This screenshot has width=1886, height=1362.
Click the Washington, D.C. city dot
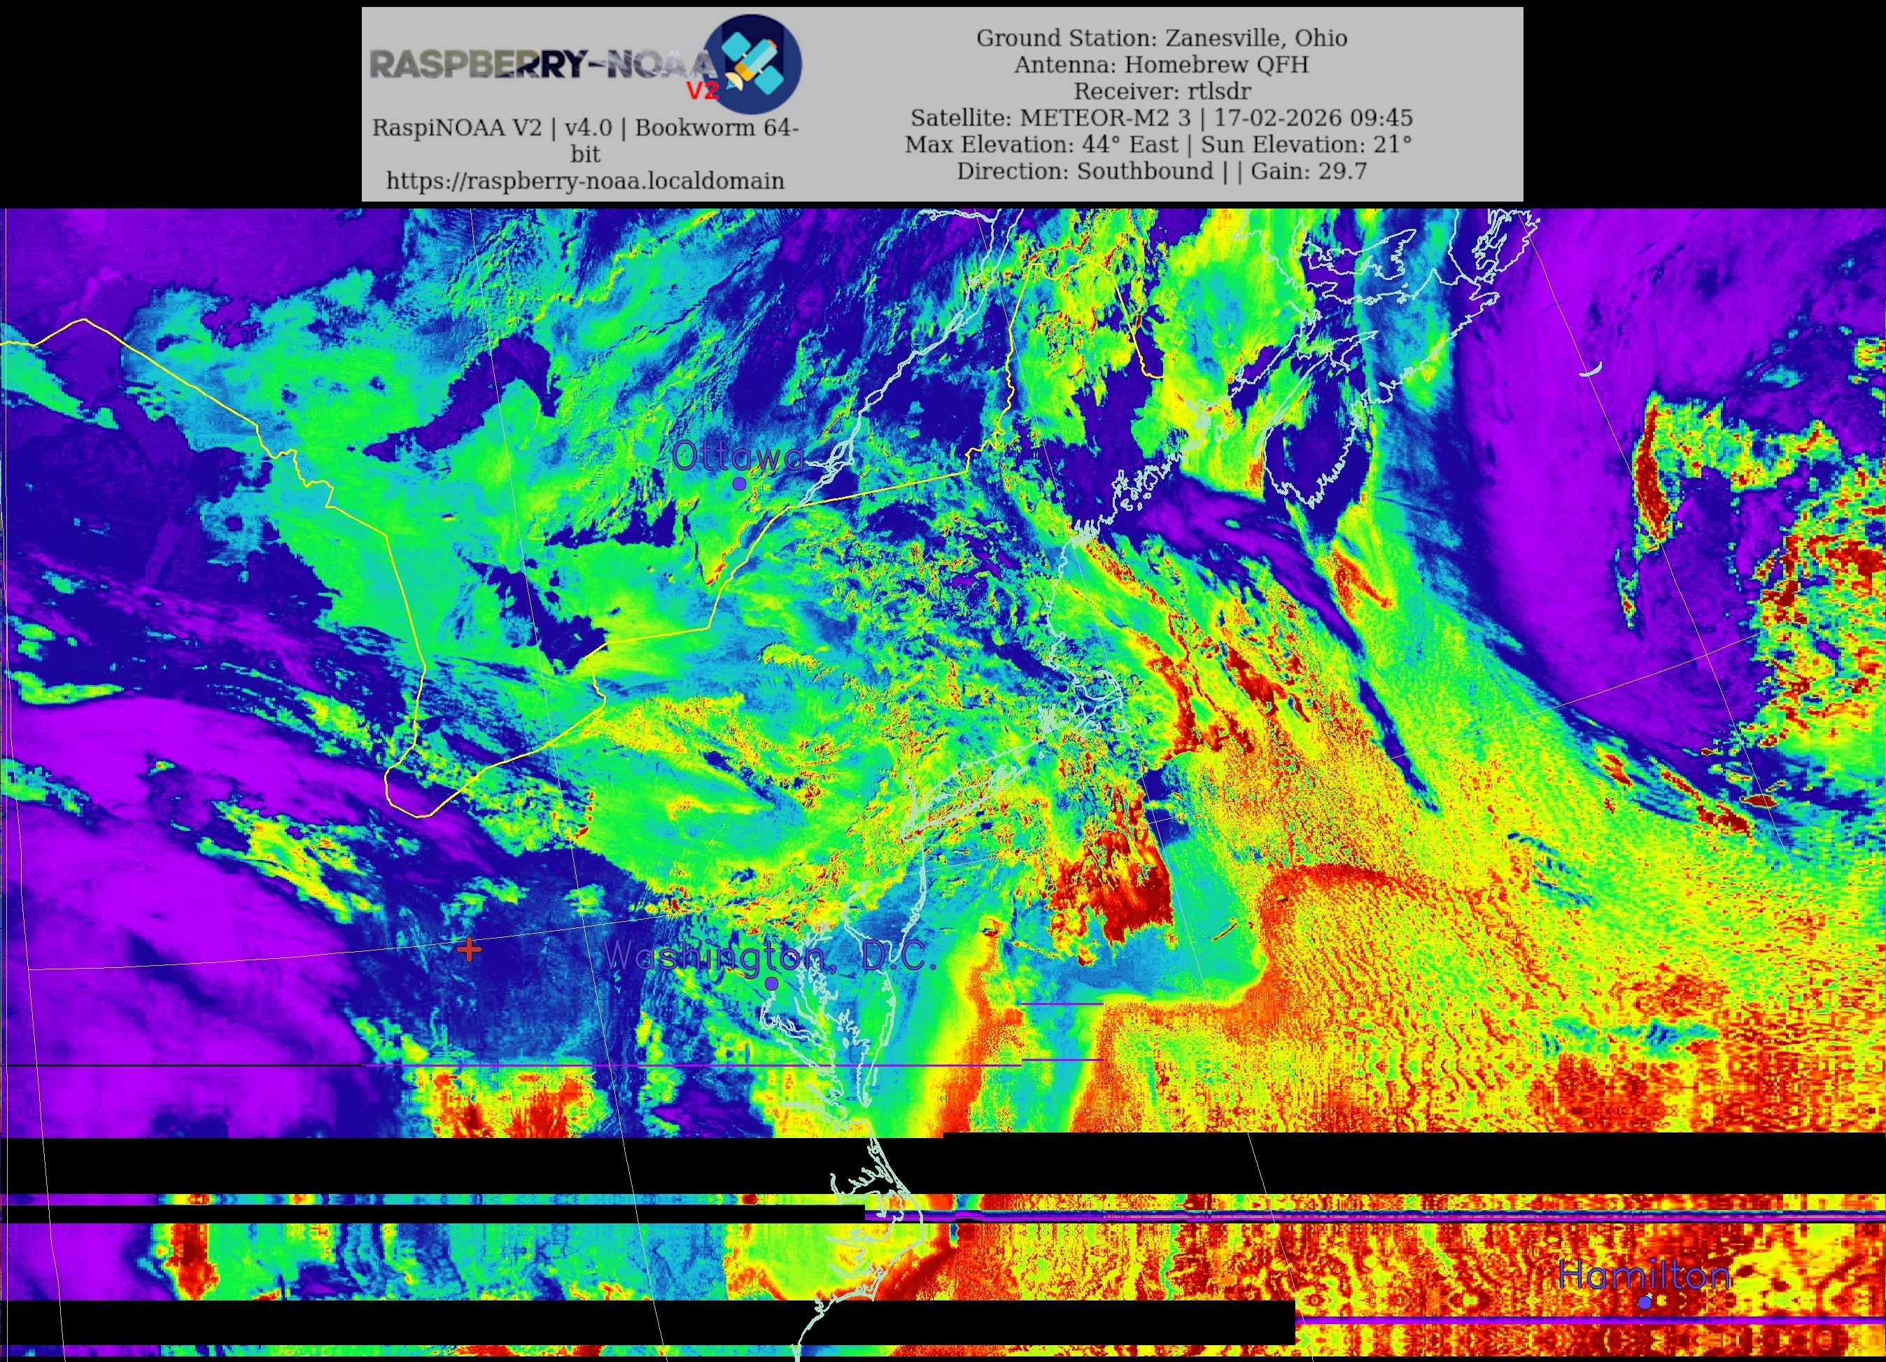pyautogui.click(x=771, y=983)
